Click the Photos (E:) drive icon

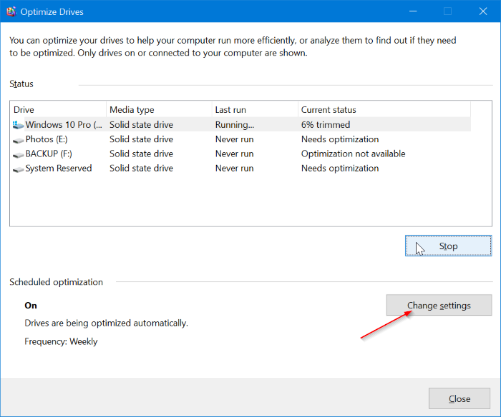(x=18, y=139)
